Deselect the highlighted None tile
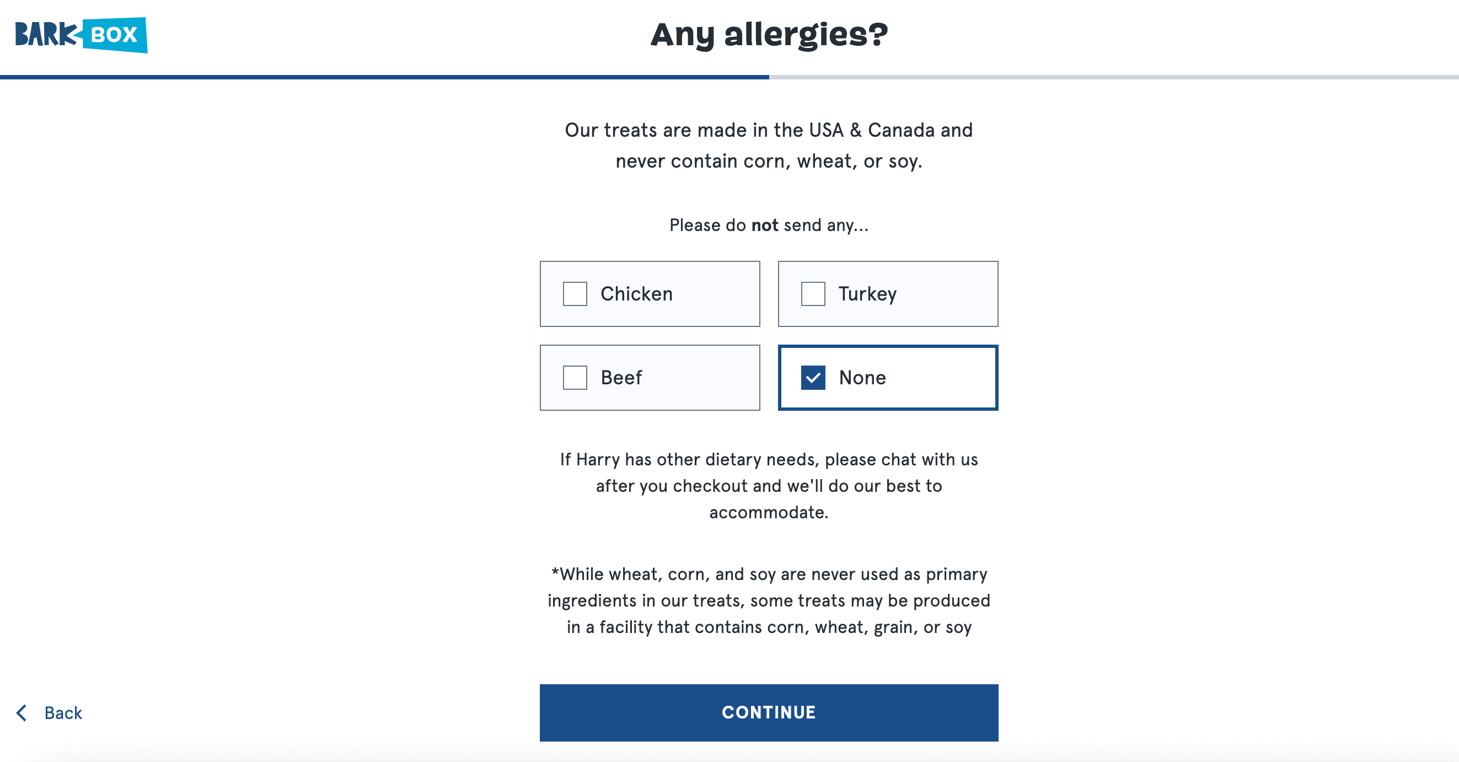The width and height of the screenshot is (1459, 762). [888, 378]
